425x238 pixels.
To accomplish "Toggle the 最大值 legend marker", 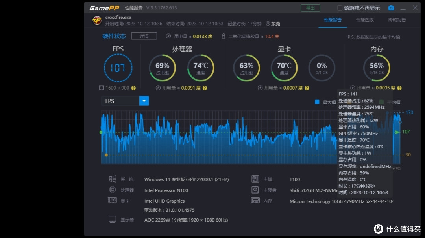I will [317, 101].
